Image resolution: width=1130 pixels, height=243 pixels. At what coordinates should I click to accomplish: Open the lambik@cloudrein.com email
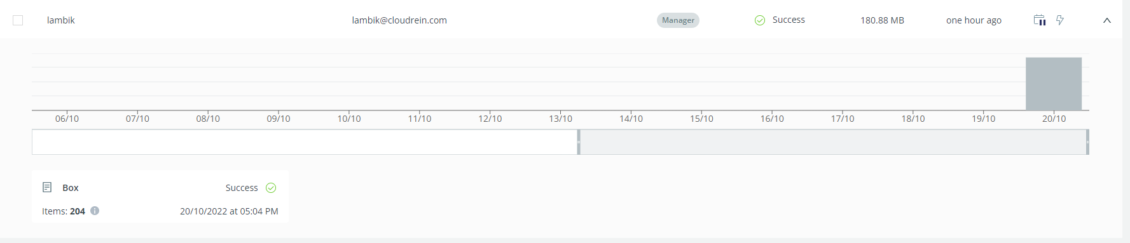coord(399,20)
